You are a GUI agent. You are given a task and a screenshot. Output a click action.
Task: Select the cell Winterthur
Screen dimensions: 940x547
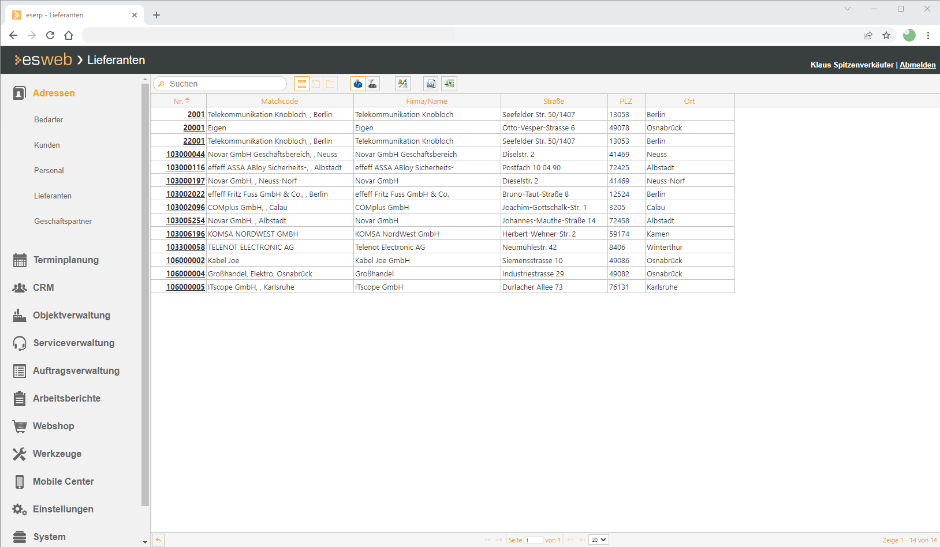point(689,247)
